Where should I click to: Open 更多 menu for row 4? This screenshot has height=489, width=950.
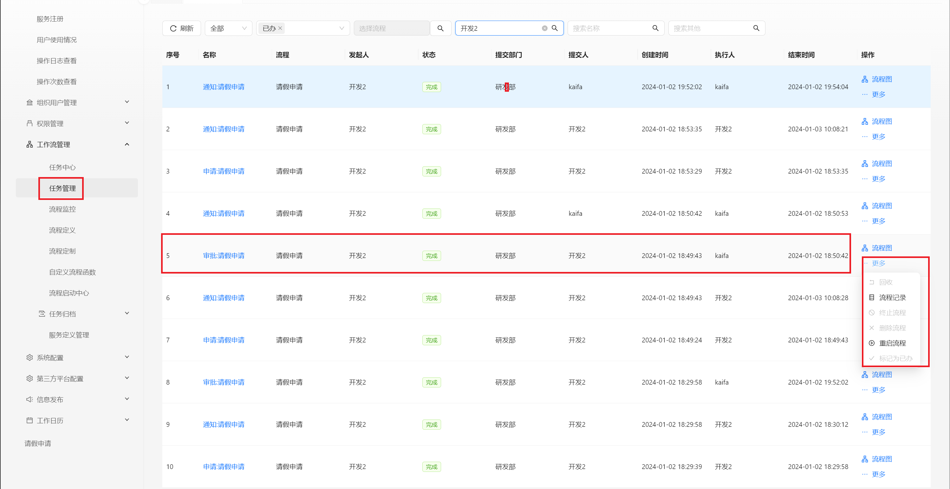point(874,221)
